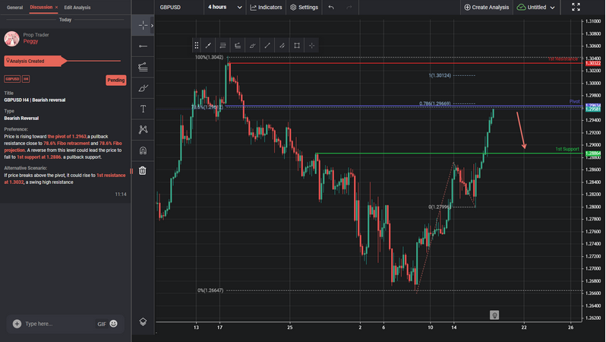Screen dimensions: 606x342
Task: Click Peggy's profile avatar
Action: pos(12,38)
